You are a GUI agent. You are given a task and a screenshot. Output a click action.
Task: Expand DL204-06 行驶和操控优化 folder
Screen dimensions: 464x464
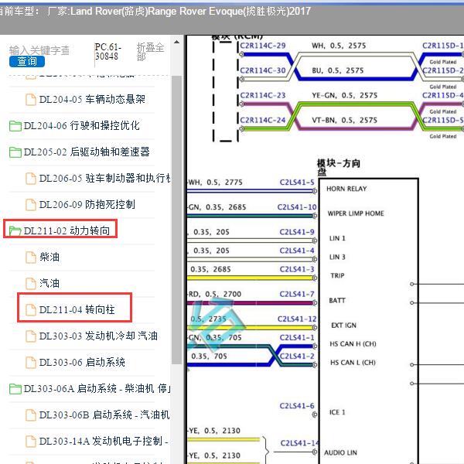(81, 125)
